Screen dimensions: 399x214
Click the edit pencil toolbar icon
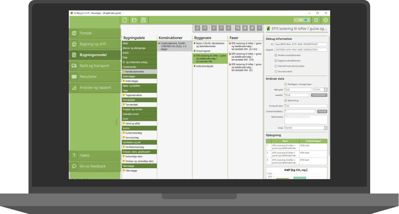[x=198, y=28]
